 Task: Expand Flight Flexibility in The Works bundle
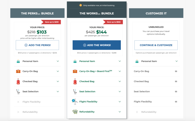(120, 102)
